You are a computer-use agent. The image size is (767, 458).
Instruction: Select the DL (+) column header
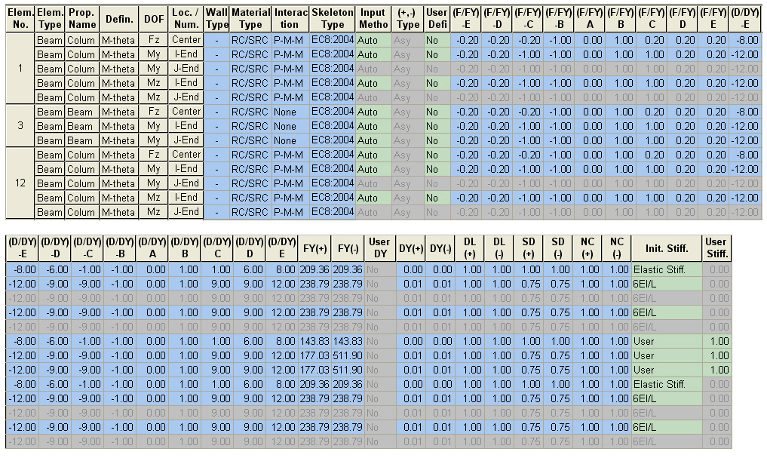(x=469, y=248)
